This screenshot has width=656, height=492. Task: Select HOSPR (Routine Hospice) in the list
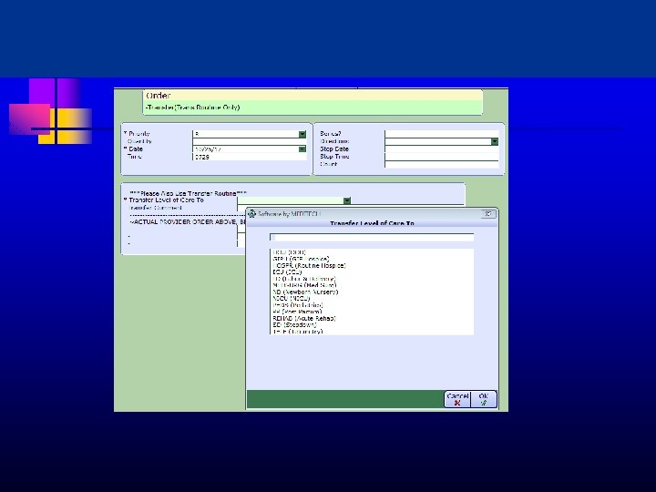tap(309, 266)
